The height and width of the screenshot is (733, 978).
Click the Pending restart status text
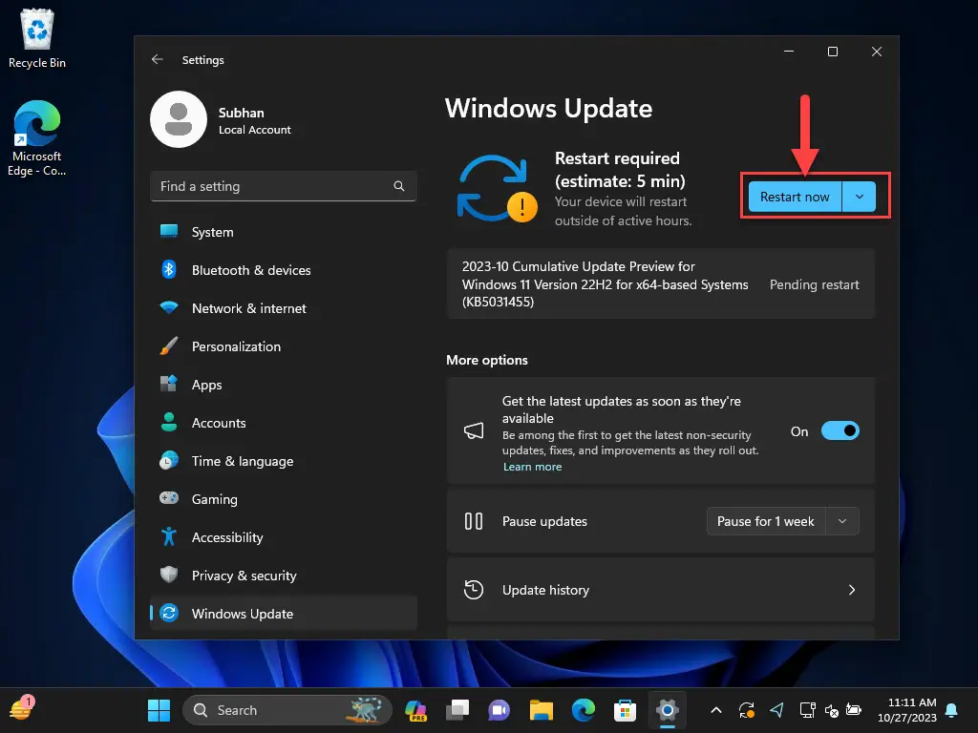click(814, 284)
